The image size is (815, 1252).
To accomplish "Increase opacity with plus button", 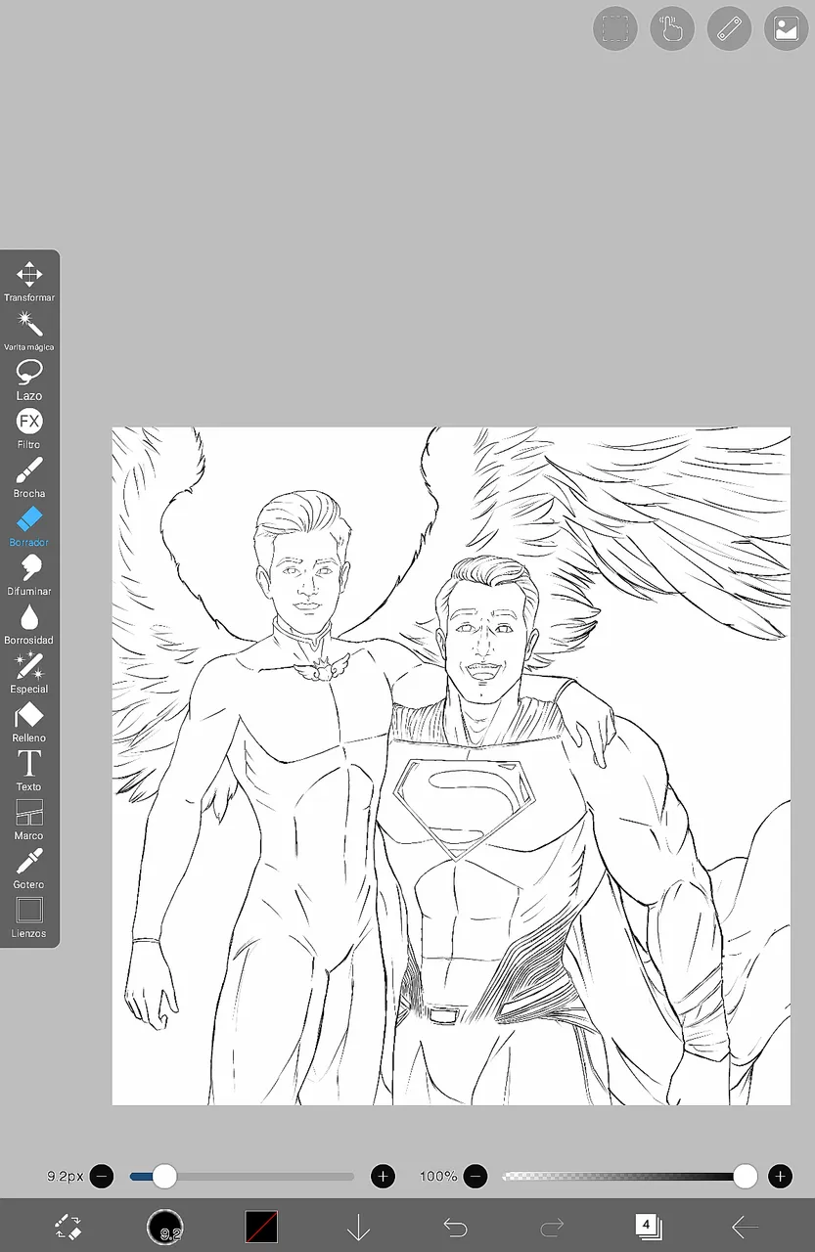I will [x=780, y=1176].
